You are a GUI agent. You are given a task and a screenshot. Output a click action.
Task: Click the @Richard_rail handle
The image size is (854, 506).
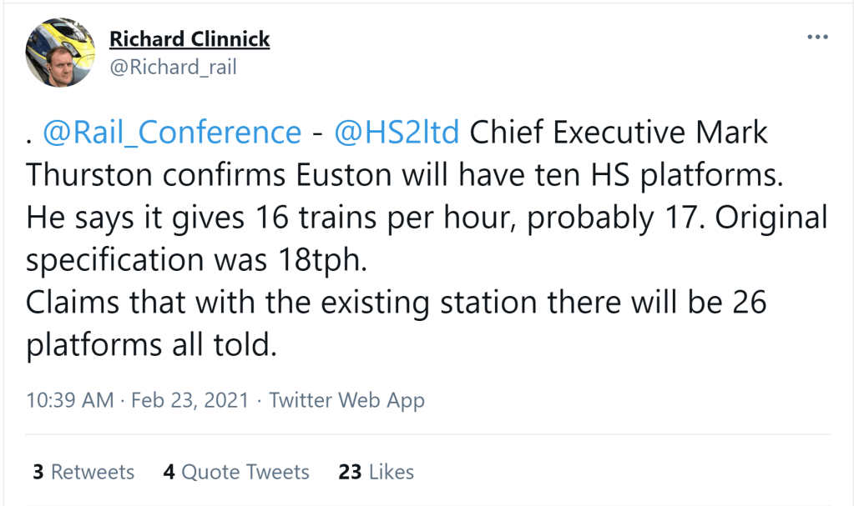coord(173,68)
